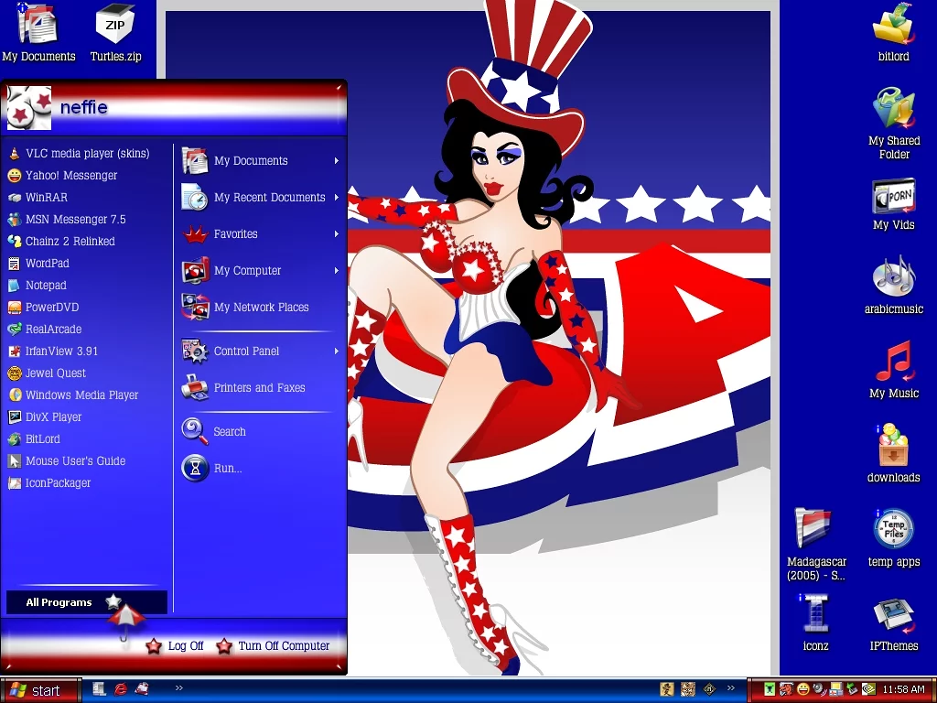Expand the Control Panel submenu arrow
The image size is (937, 703).
pos(337,351)
